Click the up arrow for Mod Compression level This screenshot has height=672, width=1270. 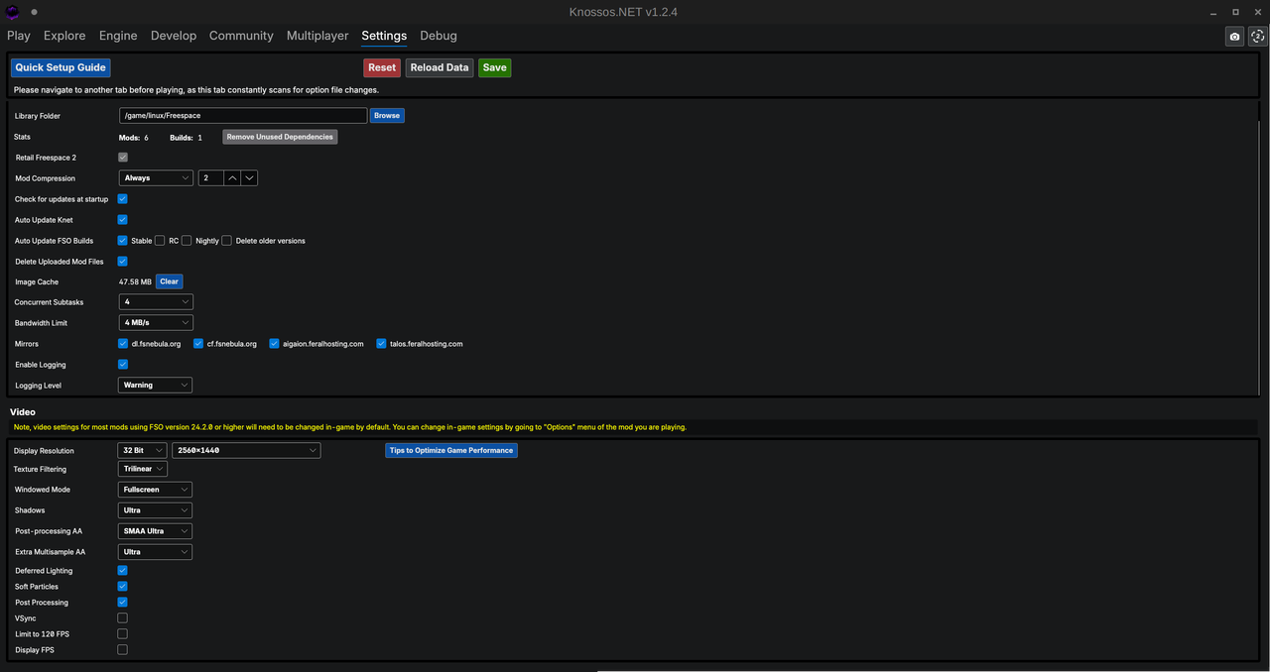tap(231, 178)
